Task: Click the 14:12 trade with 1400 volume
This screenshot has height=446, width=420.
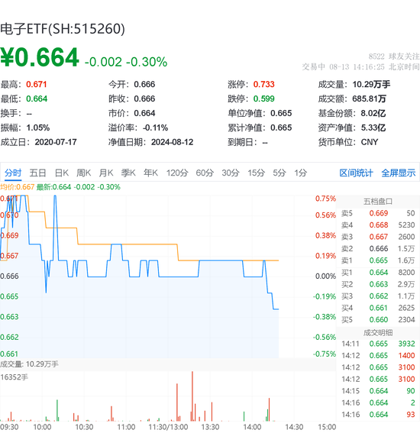Action: [x=378, y=356]
